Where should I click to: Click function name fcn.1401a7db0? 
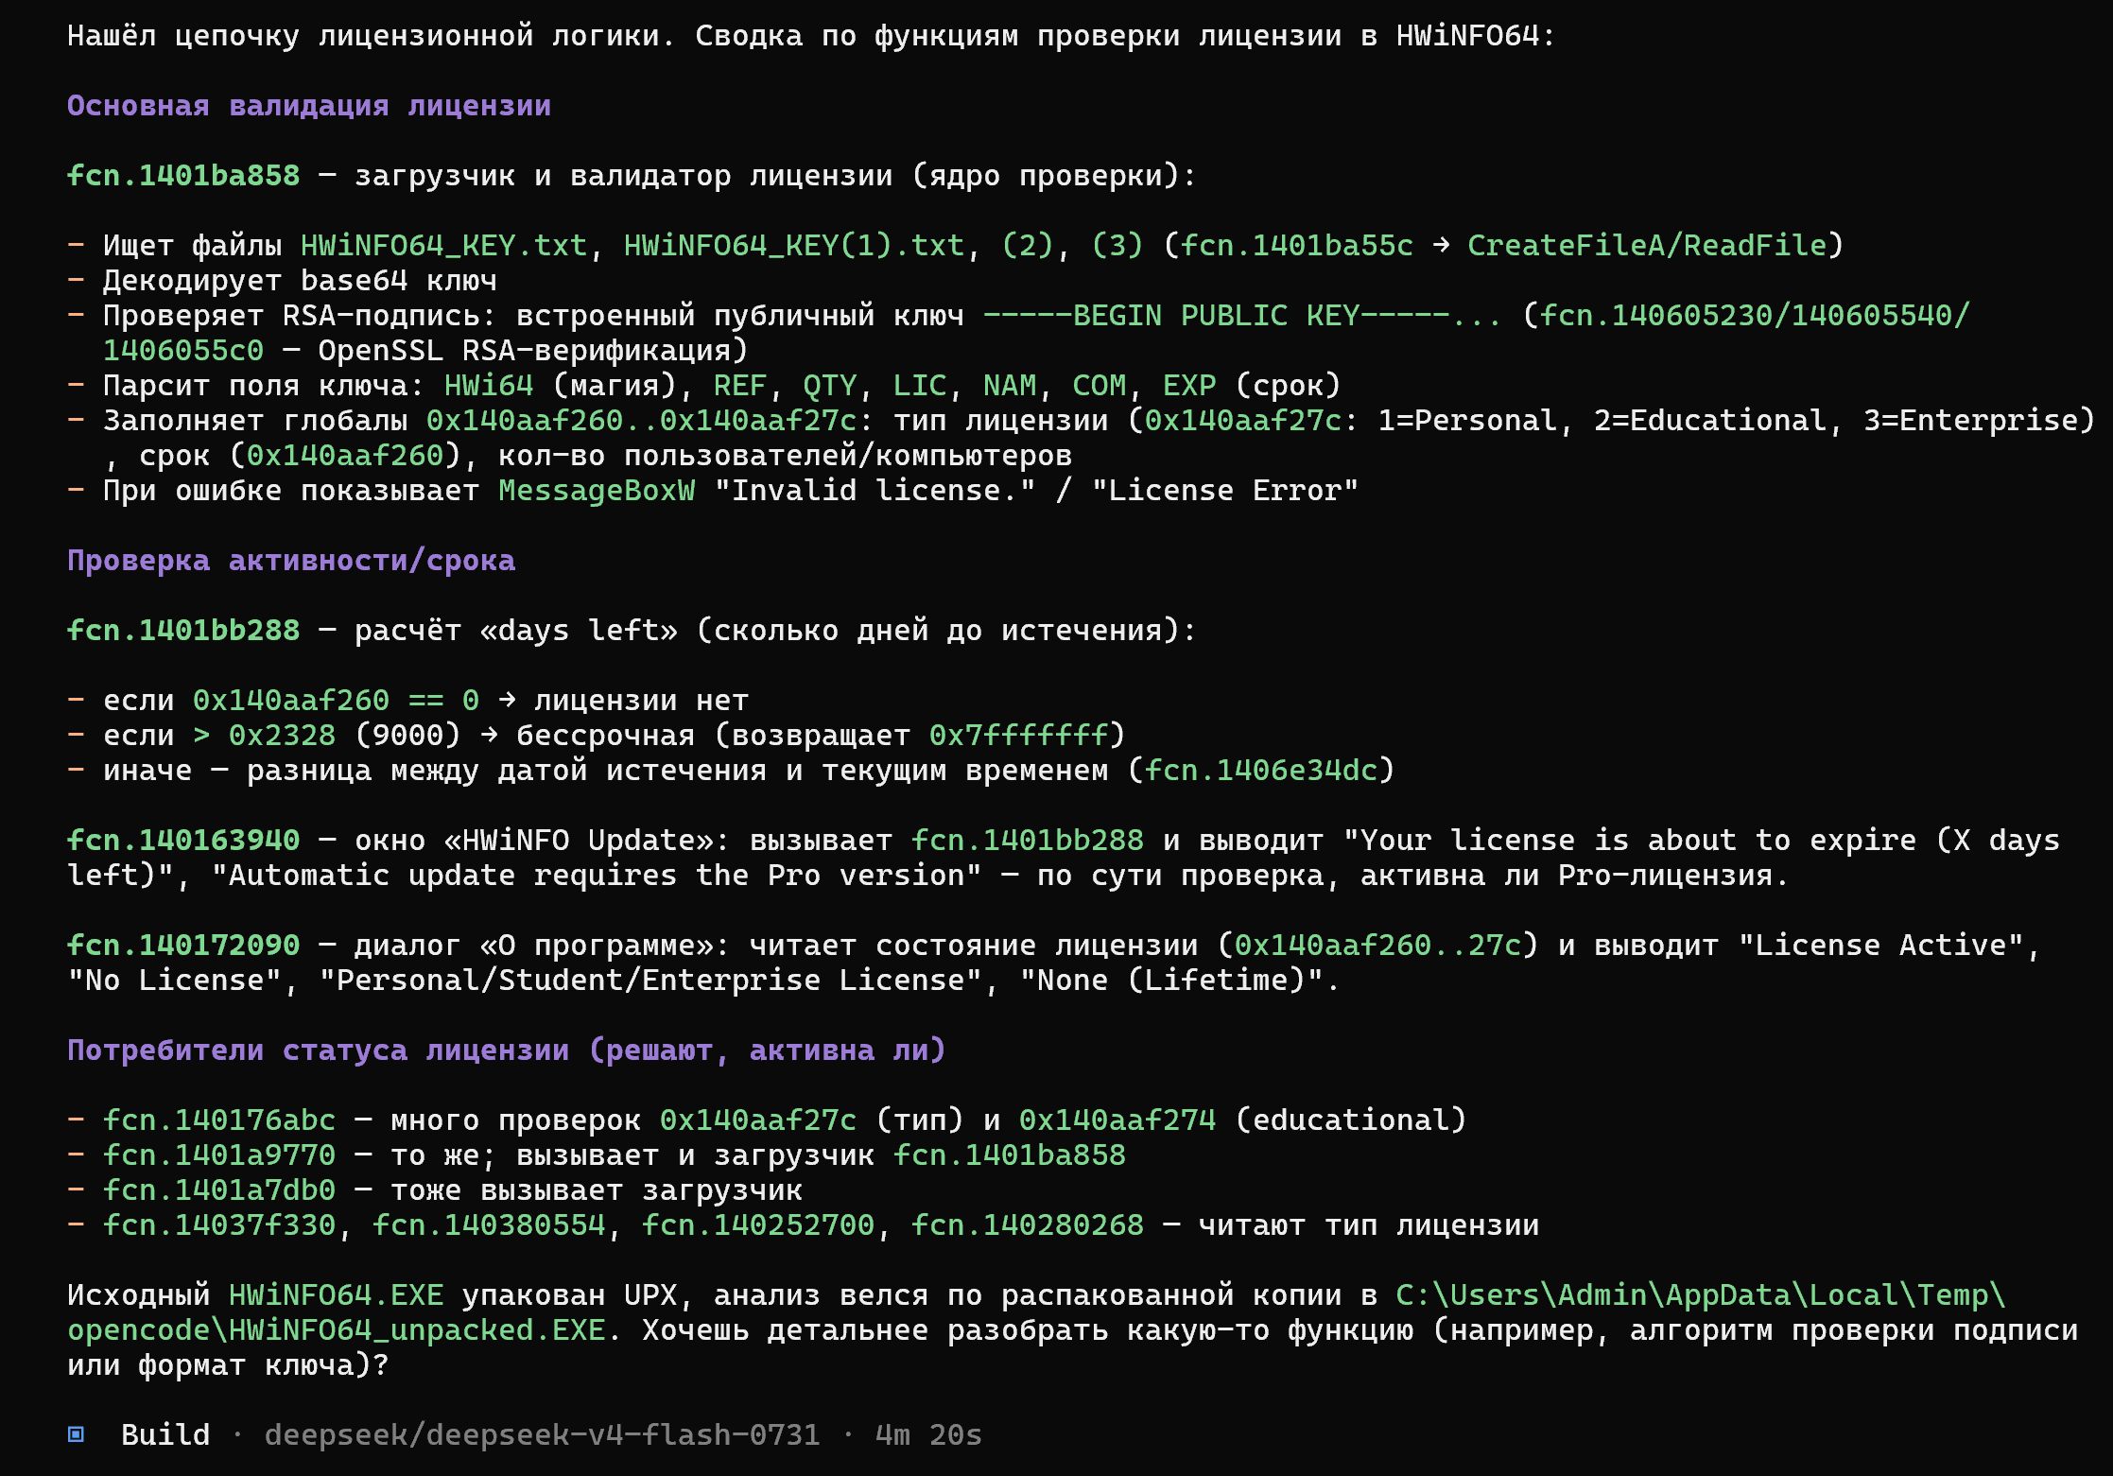(219, 1190)
